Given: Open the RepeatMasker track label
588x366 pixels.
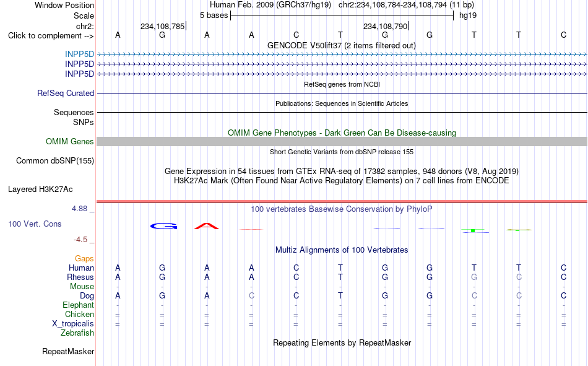Looking at the screenshot, I should click(x=68, y=352).
